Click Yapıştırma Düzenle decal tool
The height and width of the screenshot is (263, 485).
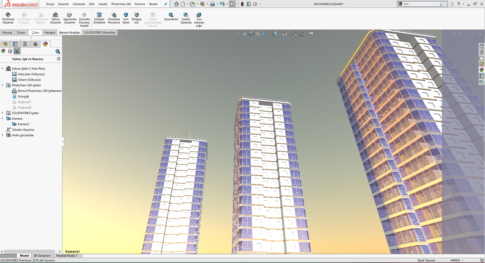(70, 18)
